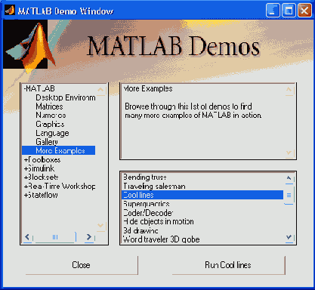Close window with title bar X

coord(304,11)
